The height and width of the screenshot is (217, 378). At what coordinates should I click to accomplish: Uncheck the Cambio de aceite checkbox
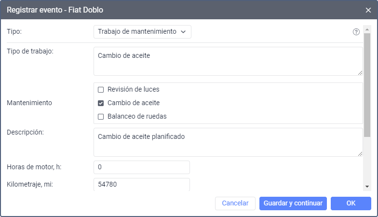[x=101, y=103]
